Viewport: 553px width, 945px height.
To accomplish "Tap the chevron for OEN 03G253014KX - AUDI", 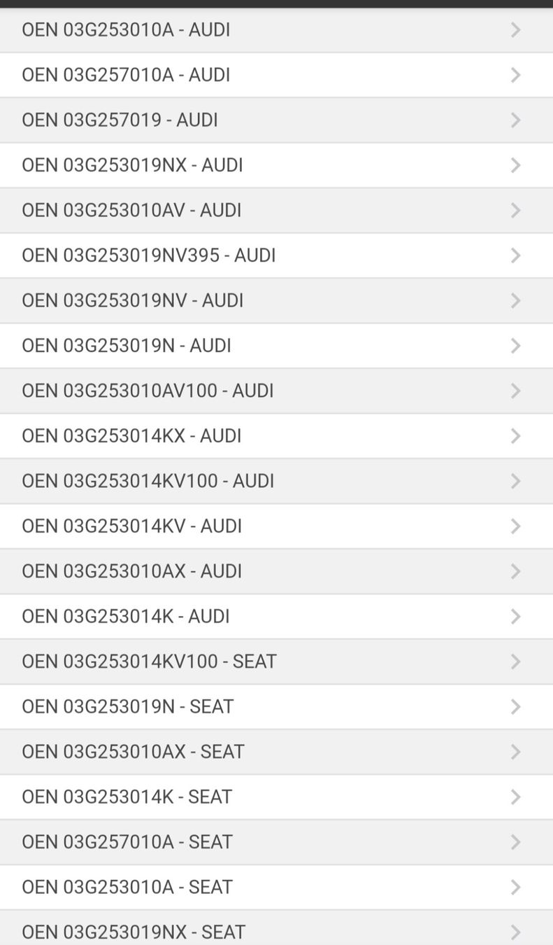I will point(516,436).
